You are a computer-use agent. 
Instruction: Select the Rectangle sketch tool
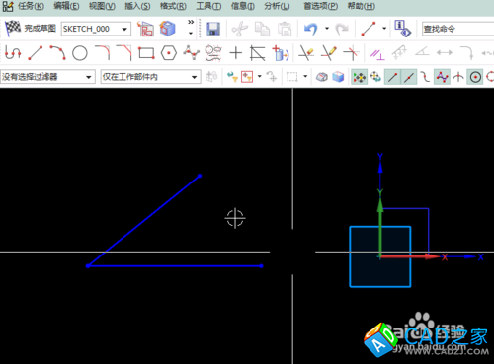click(x=146, y=53)
